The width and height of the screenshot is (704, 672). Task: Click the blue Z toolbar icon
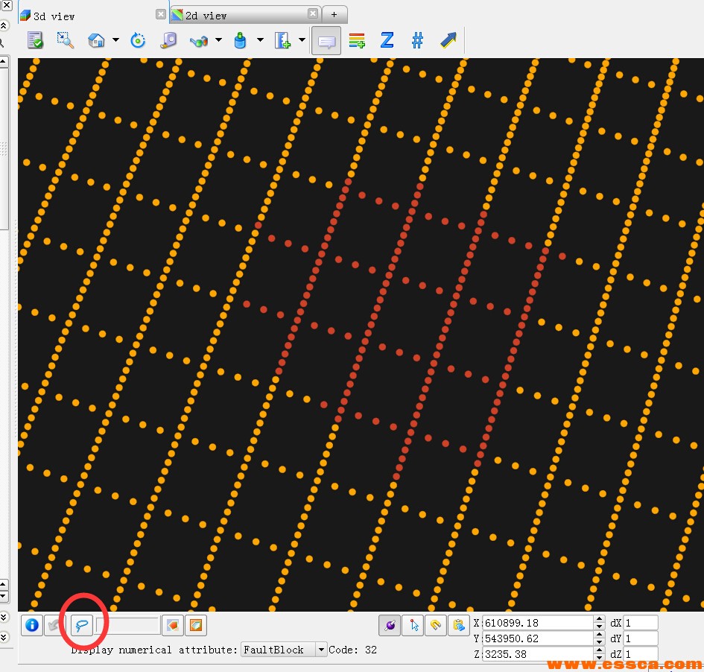(387, 40)
